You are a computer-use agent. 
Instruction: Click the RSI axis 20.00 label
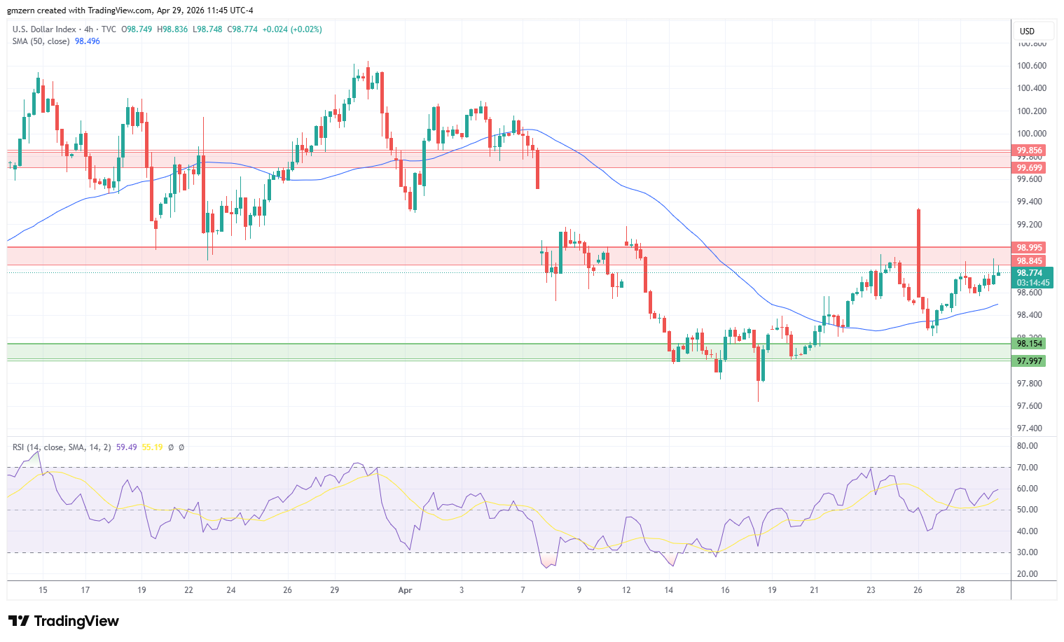[1028, 574]
